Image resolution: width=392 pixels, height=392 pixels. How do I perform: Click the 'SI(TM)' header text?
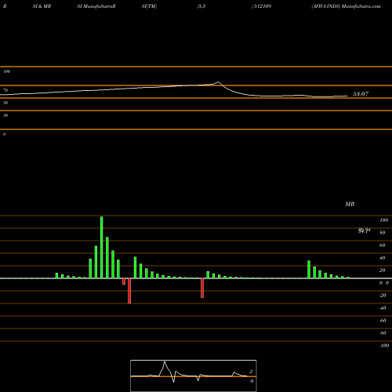(149, 6)
